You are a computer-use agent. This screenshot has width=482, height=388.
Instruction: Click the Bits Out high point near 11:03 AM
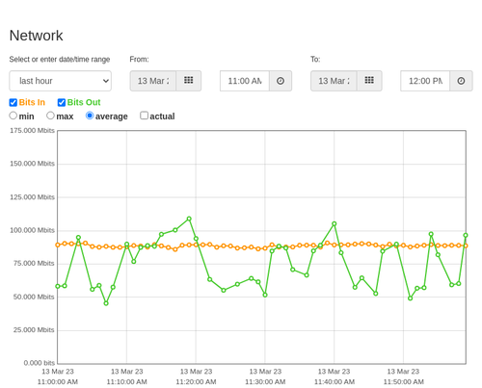pos(78,238)
